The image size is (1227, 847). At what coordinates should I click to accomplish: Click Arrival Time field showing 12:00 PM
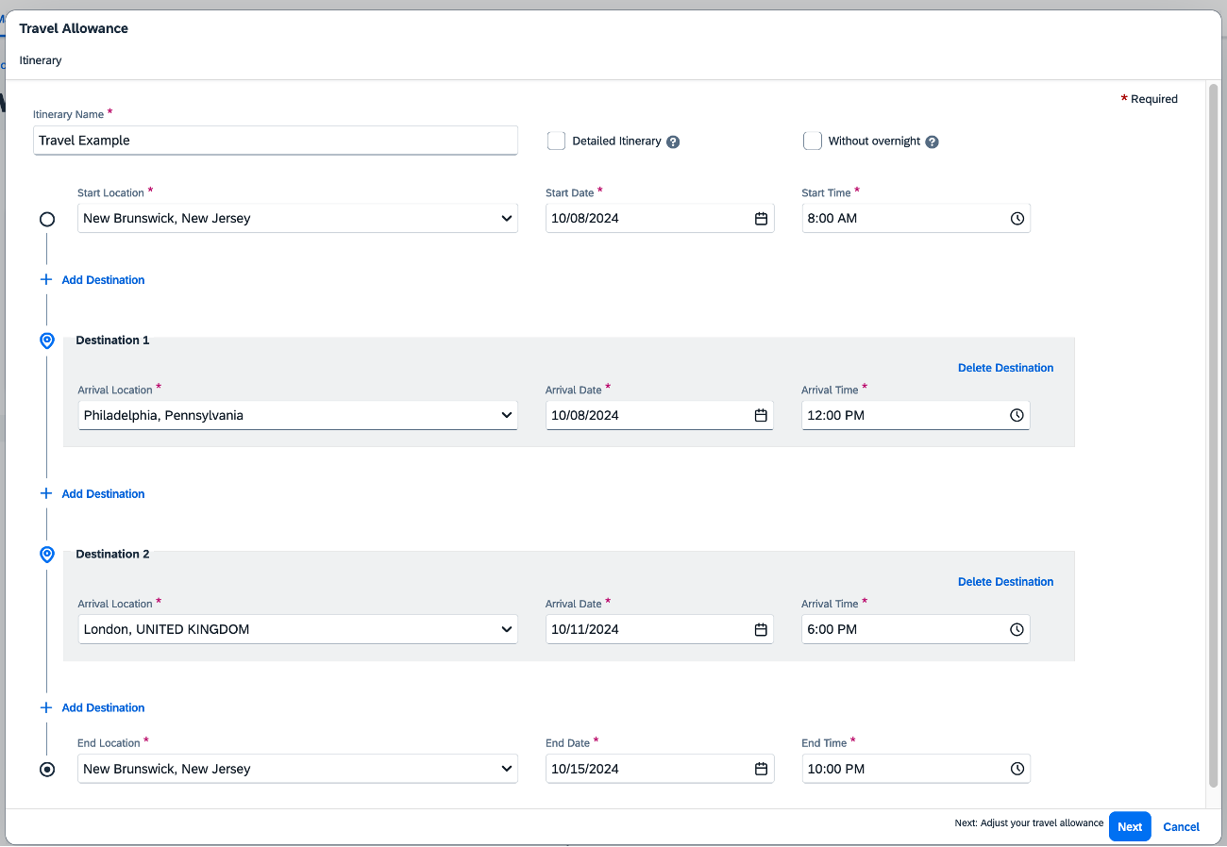pos(916,415)
